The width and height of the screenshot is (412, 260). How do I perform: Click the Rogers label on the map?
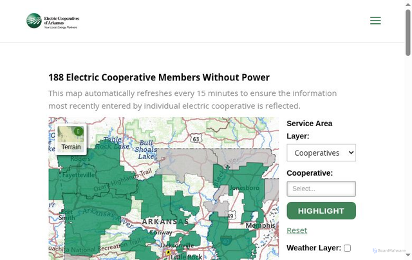pyautogui.click(x=80, y=159)
